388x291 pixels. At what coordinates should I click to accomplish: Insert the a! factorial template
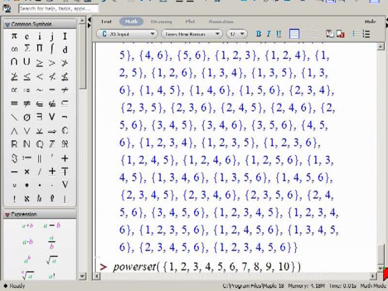pos(52,276)
